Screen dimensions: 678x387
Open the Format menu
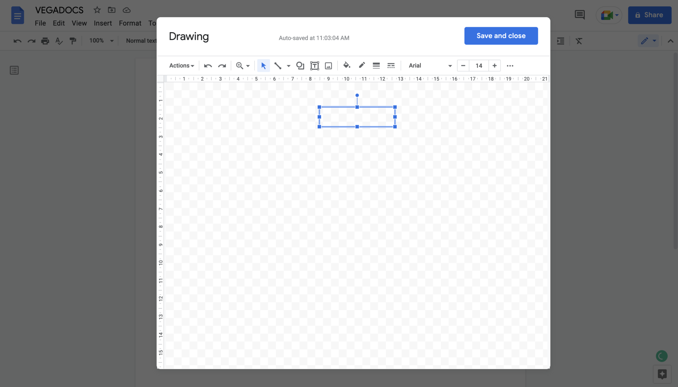tap(129, 23)
